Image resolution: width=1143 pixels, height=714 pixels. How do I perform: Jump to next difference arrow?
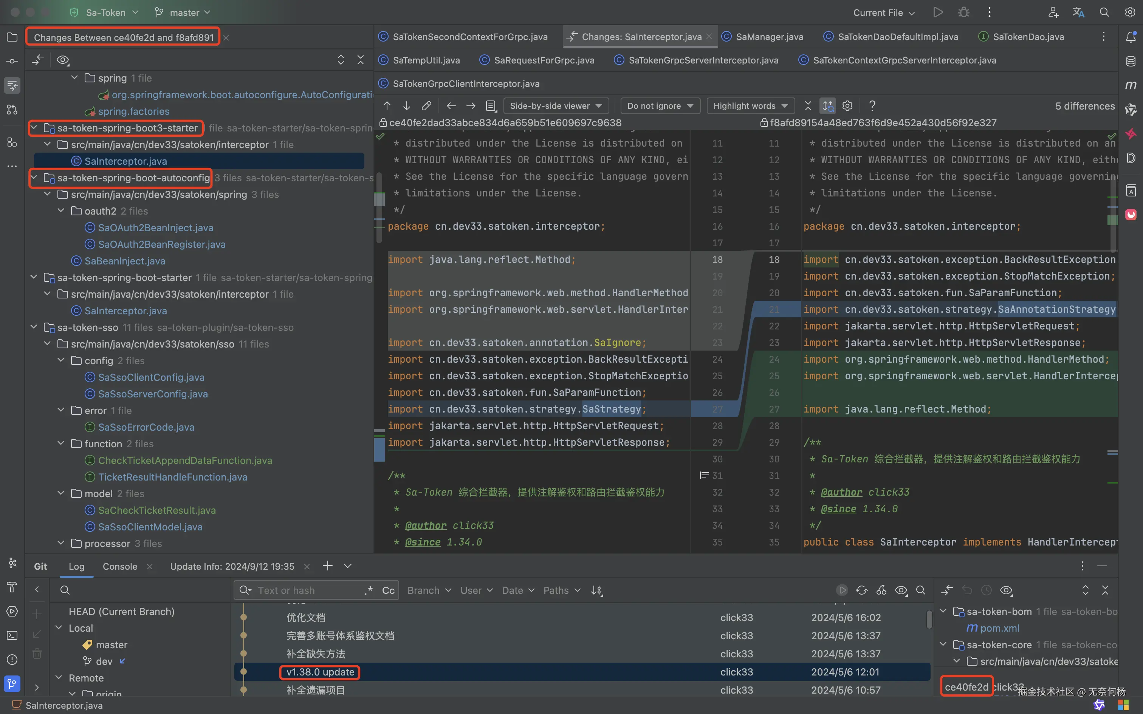tap(406, 106)
